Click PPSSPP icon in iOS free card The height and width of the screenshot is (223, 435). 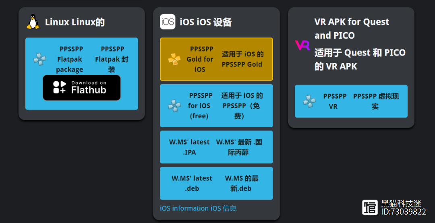coord(174,106)
